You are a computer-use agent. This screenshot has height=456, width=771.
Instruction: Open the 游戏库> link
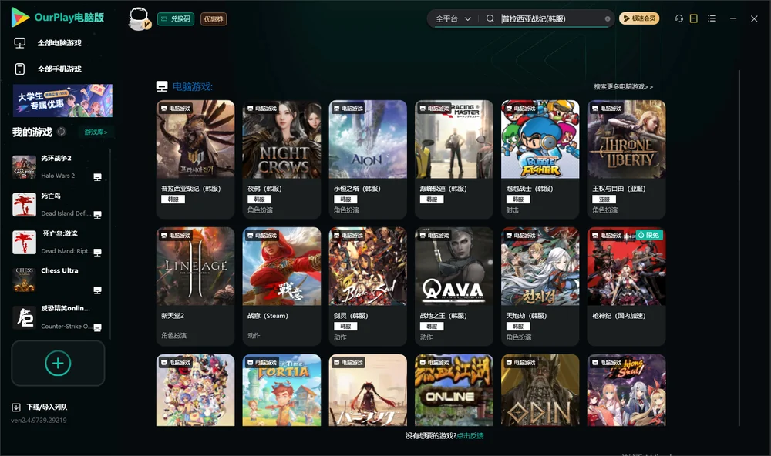coord(96,132)
